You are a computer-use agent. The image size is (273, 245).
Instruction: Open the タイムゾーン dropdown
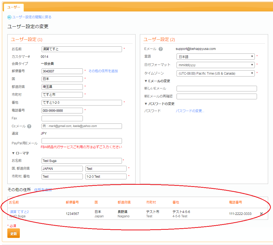[x=215, y=73]
